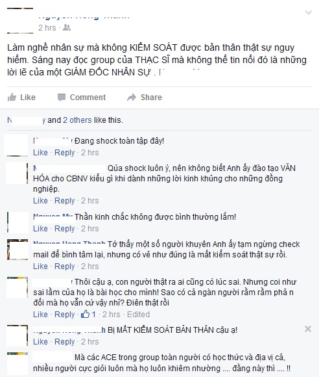Click the Comment button text

click(88, 97)
